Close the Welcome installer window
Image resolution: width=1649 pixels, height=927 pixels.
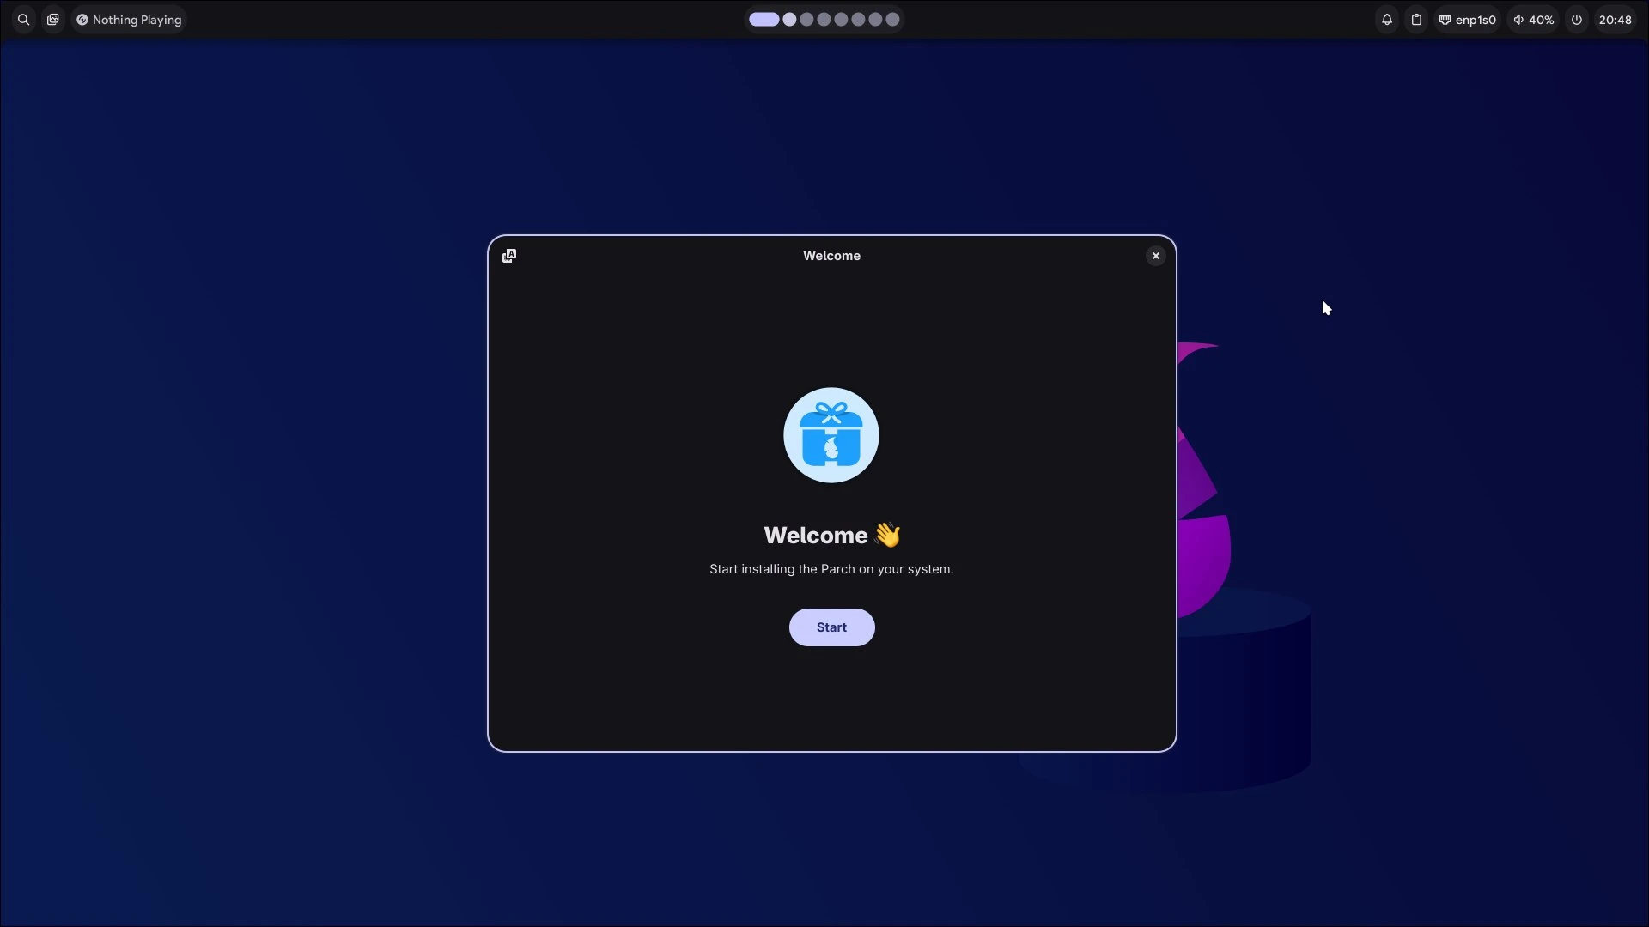[x=1156, y=256]
